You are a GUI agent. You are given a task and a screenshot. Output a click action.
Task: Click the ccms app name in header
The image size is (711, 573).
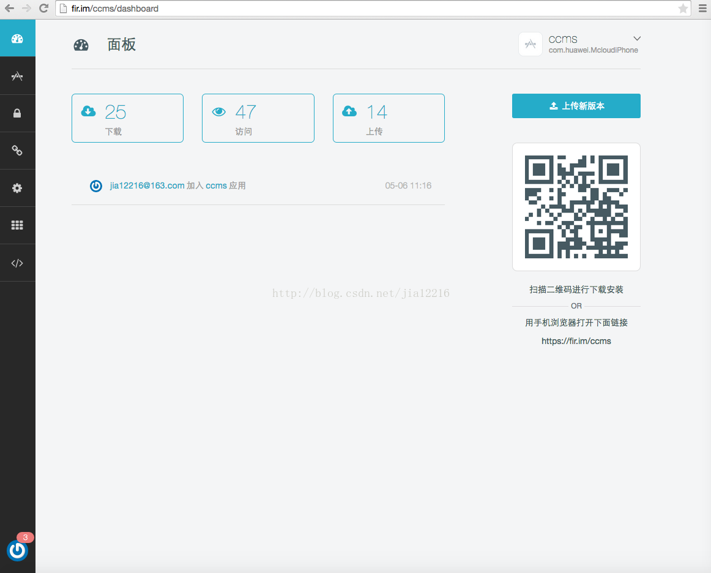click(563, 39)
